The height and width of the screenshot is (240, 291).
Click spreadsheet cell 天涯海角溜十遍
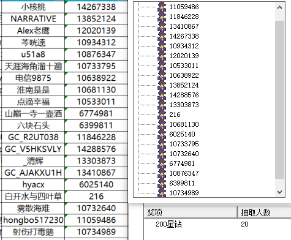33,66
